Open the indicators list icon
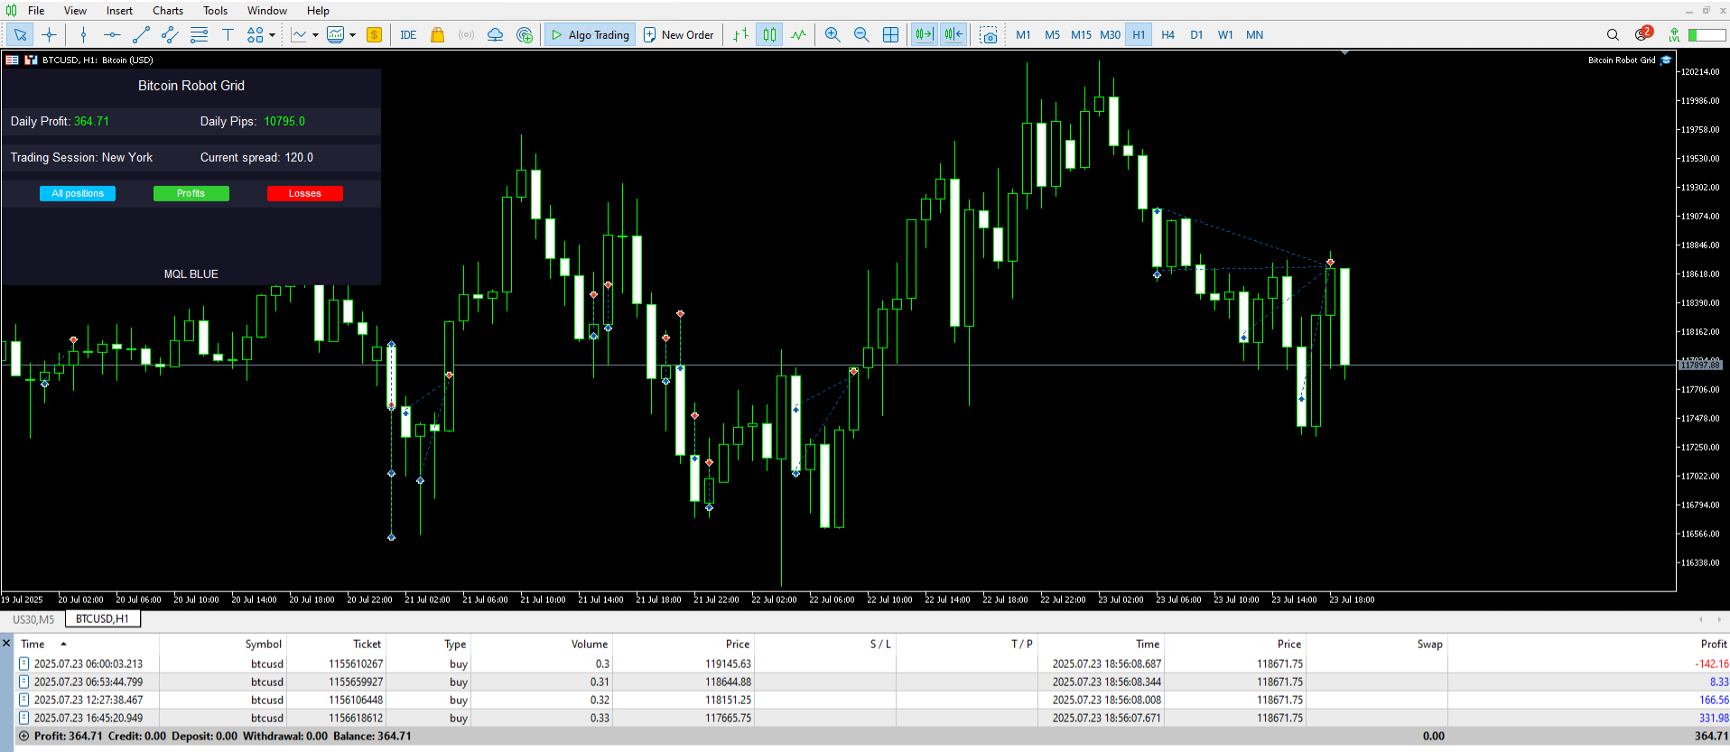Screen dimensions: 1730x752 point(299,35)
